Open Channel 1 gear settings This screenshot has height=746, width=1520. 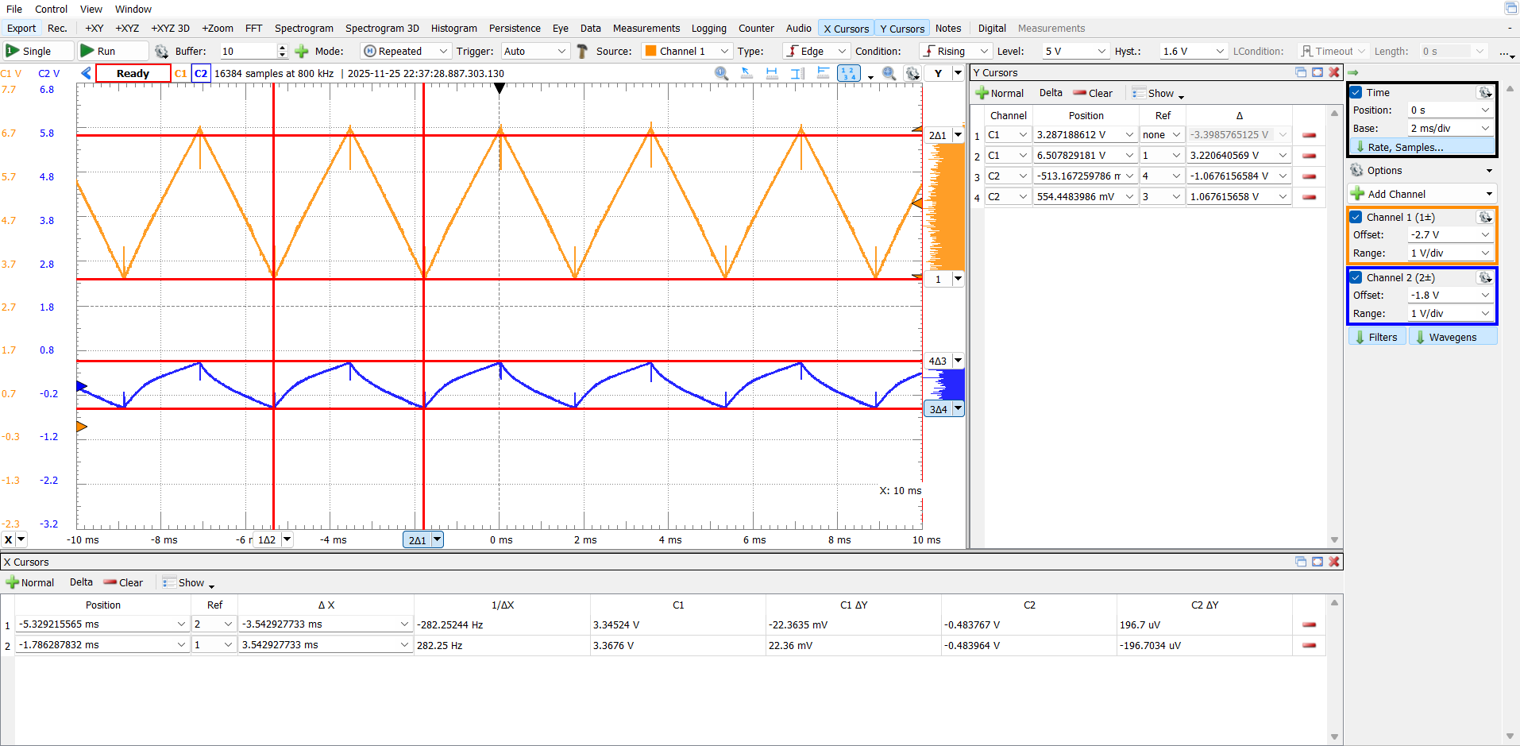pos(1484,217)
